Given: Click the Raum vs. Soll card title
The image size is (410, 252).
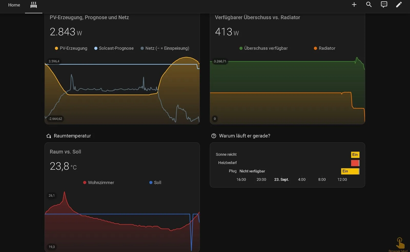Looking at the screenshot, I should point(65,152).
